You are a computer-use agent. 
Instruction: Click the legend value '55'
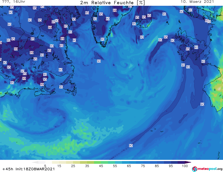point(115,166)
